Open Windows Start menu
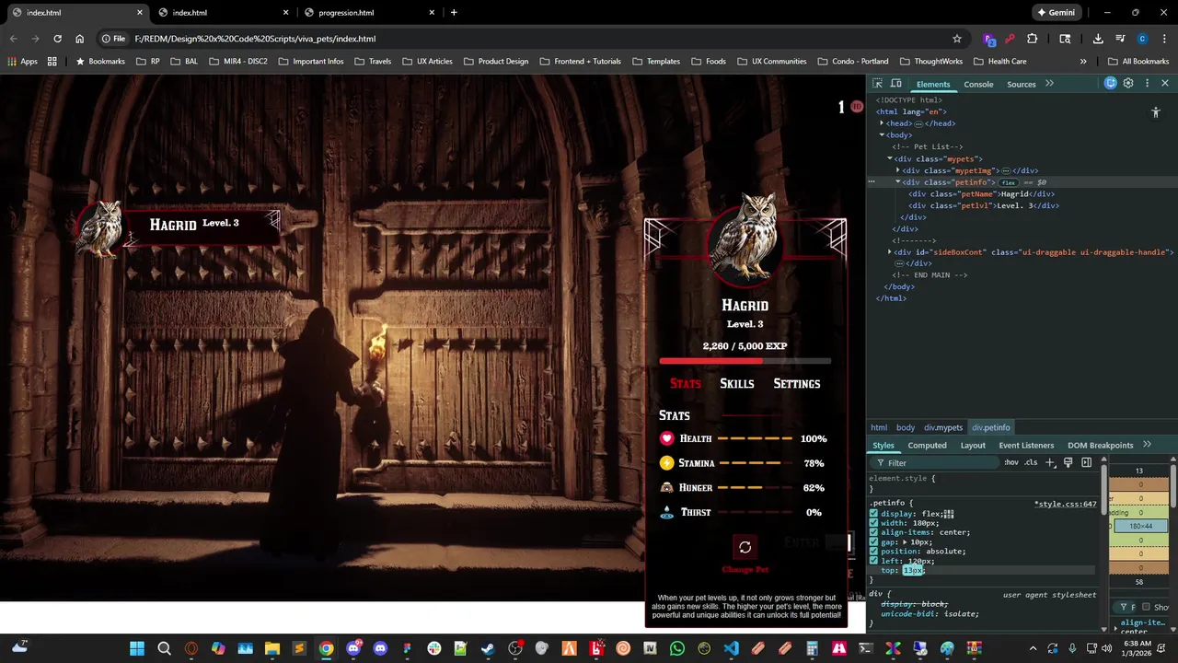This screenshot has width=1178, height=663. (x=137, y=648)
